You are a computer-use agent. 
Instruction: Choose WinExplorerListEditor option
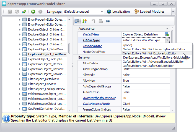pyautogui.click(x=157, y=53)
